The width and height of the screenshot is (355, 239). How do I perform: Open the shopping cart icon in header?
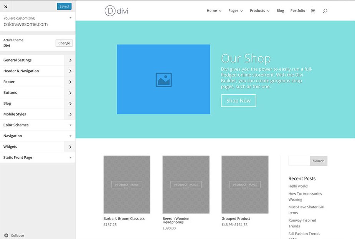[313, 11]
